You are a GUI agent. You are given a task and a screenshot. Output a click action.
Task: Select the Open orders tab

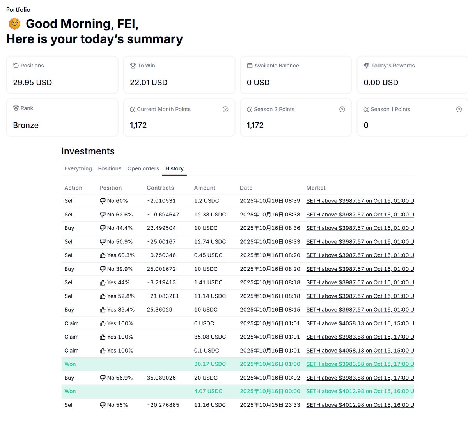click(143, 168)
